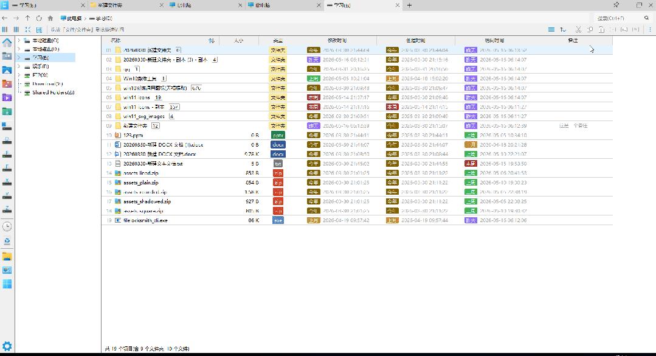Open the F drive sidebar shortcut icon
Screen dimensions: 656x356
tap(7, 168)
